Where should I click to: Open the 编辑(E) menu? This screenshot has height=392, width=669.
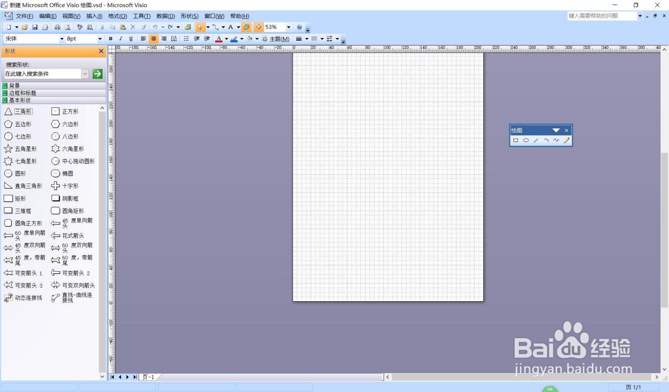[x=48, y=16]
